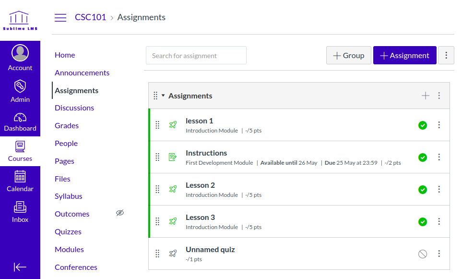Screen dimensions: 462x279
Task: Open the hamburger course navigation menu
Action: pos(60,18)
